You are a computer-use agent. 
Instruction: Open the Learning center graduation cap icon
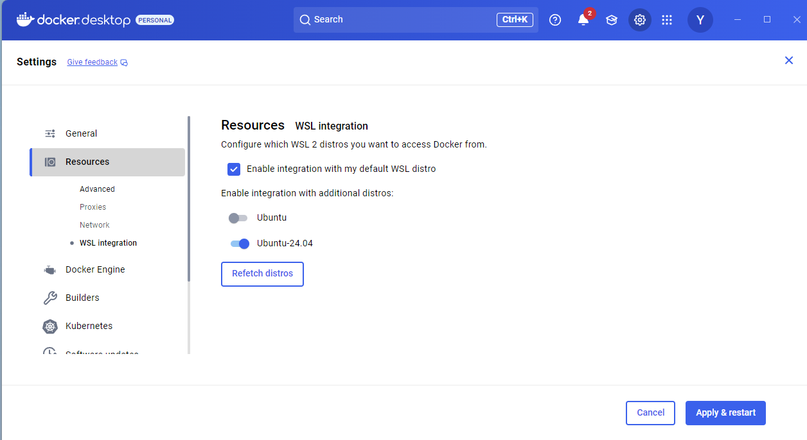coord(612,20)
